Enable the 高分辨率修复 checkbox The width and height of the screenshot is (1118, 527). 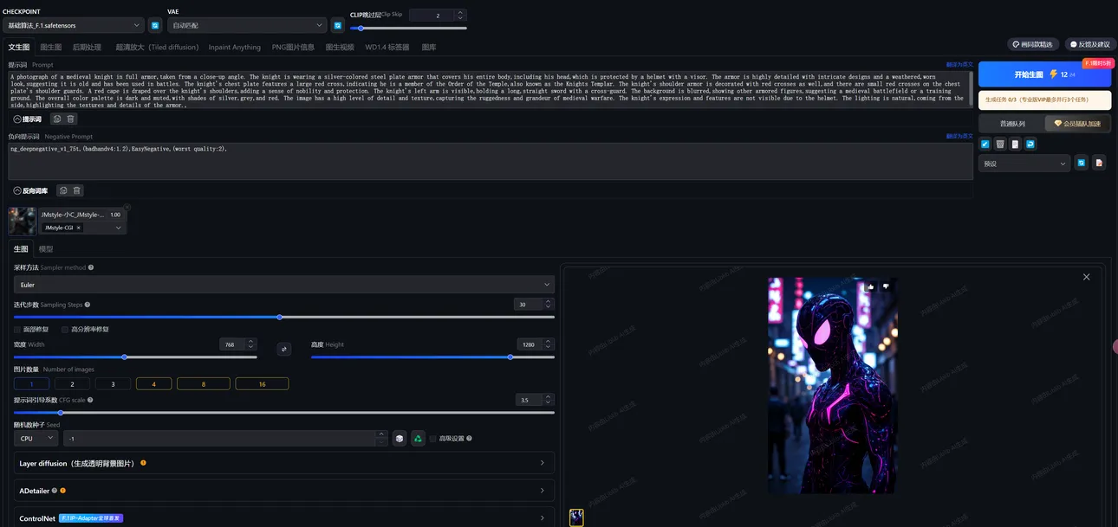tap(65, 330)
